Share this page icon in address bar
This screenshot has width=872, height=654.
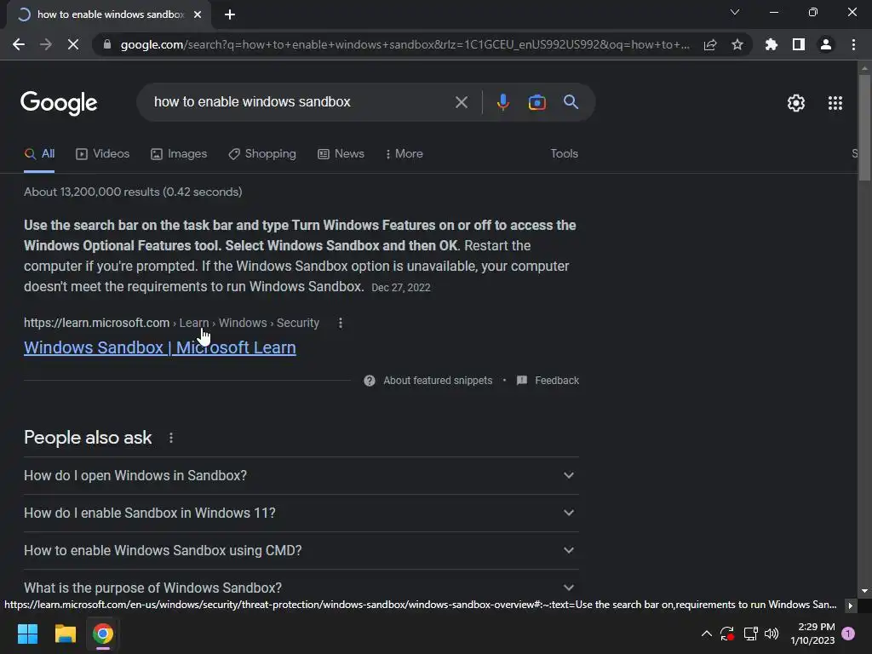tap(710, 44)
